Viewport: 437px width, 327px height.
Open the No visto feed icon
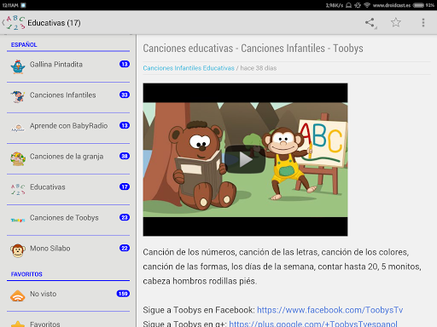pos(18,295)
